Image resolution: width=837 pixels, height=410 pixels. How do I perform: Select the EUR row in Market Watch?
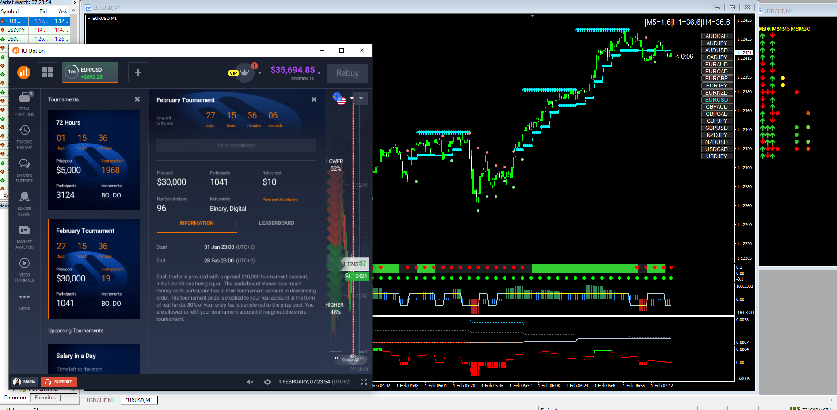coord(35,21)
